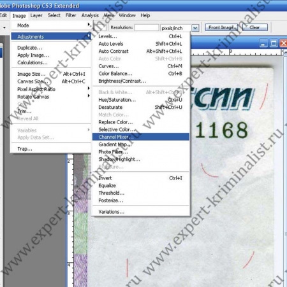Choose Levels adjustment
The image size is (287, 287).
(140, 36)
